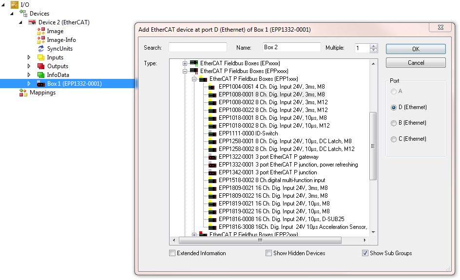Image resolution: width=460 pixels, height=280 pixels.
Task: Click the EPP1332-0001 junction icon
Action: tap(212, 165)
